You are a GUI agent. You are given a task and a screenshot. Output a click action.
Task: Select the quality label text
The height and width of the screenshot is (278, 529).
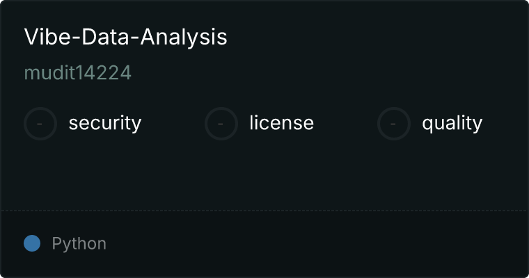click(452, 124)
